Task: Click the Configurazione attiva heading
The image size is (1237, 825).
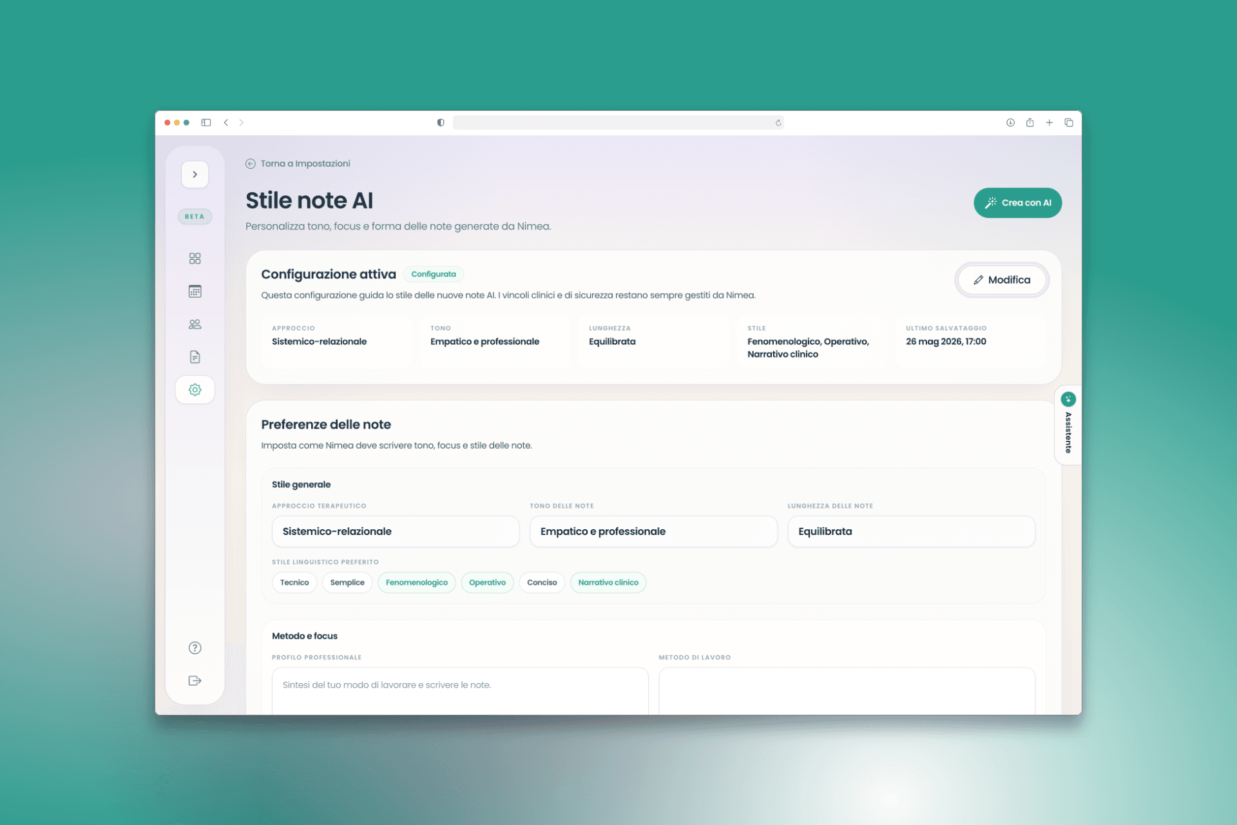Action: click(x=329, y=274)
